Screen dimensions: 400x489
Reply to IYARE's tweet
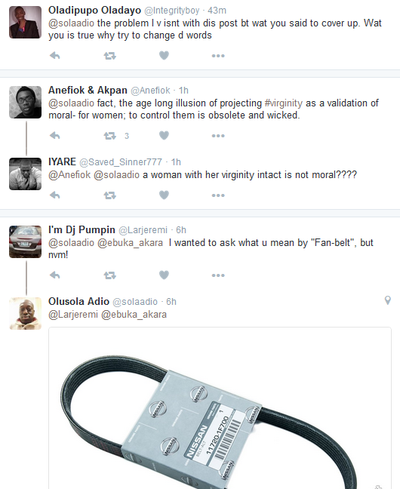click(54, 195)
